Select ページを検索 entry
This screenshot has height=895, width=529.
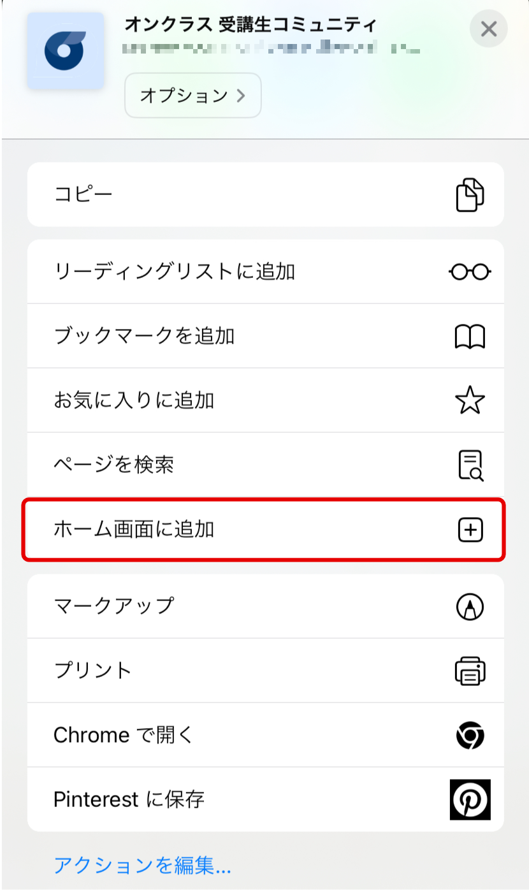pos(266,465)
